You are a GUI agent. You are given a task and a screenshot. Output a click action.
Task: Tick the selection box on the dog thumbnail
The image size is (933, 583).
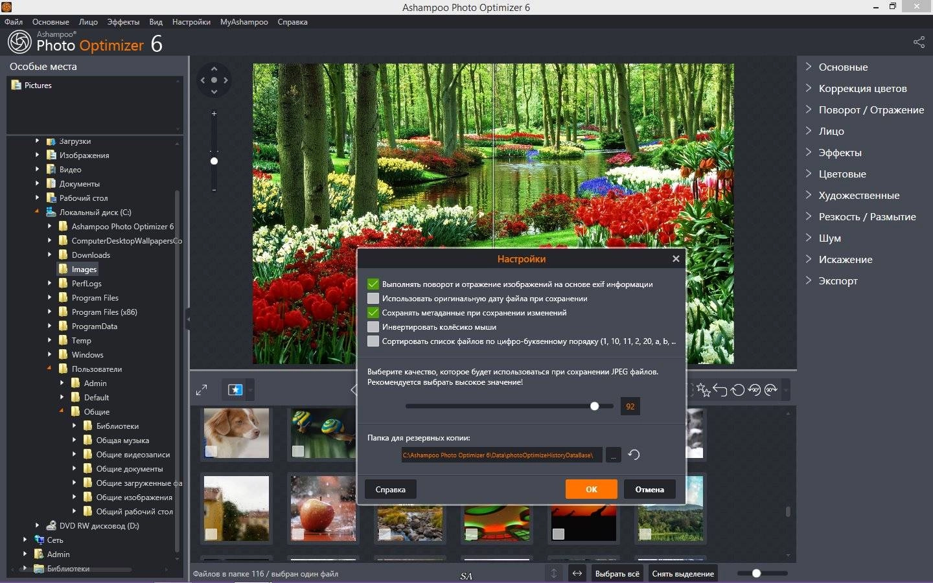coord(211,451)
